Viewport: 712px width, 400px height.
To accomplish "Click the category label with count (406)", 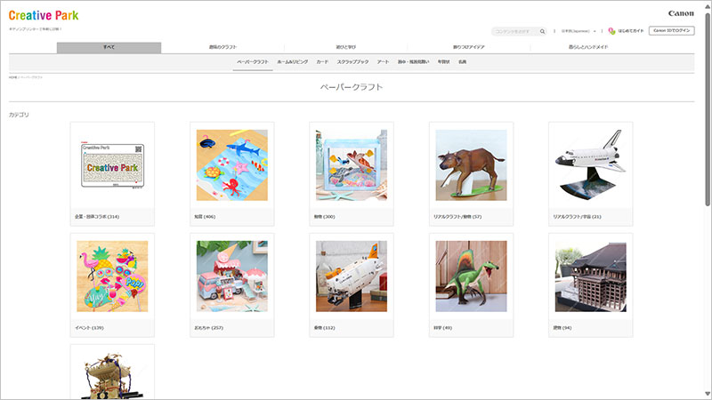I will [205, 217].
